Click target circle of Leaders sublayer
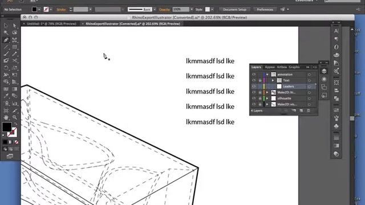Screen dimensions: 365x205 [x=309, y=87]
